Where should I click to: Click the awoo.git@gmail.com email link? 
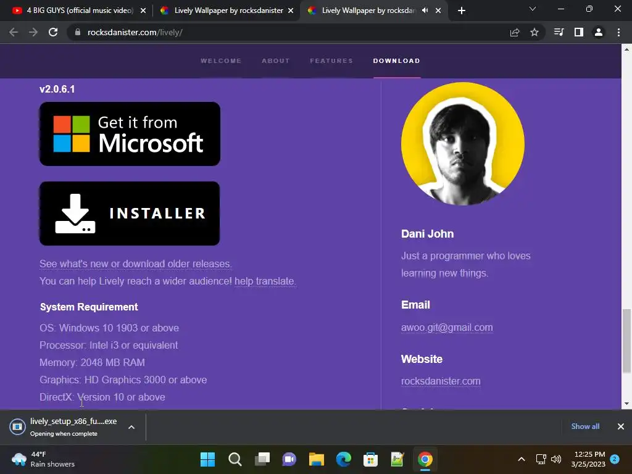click(447, 327)
